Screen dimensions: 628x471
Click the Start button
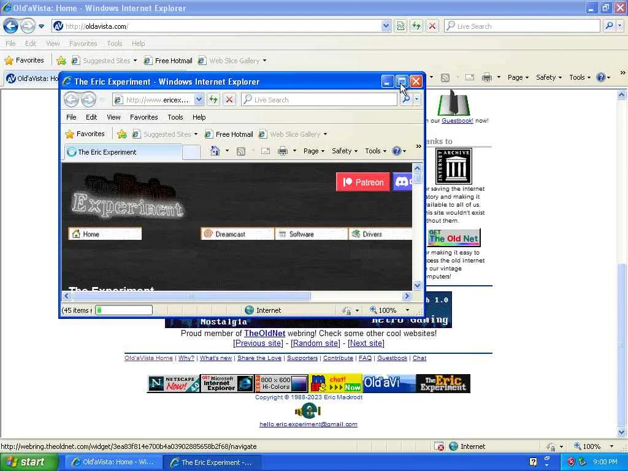[28, 462]
